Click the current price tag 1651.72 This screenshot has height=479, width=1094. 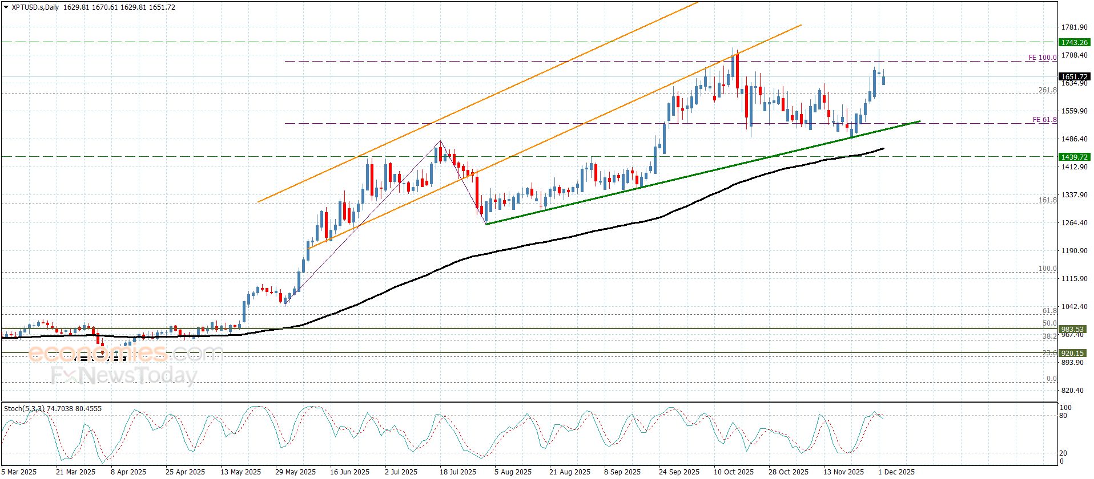(1073, 76)
